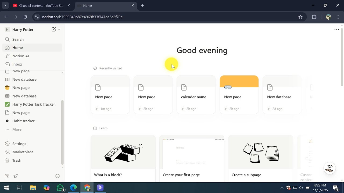The height and width of the screenshot is (193, 344).
Task: Open 'Create a subpage' learn card
Action: 261,159
